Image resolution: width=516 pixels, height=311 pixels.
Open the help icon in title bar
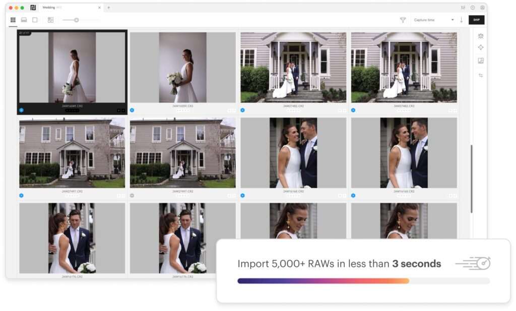pyautogui.click(x=473, y=8)
